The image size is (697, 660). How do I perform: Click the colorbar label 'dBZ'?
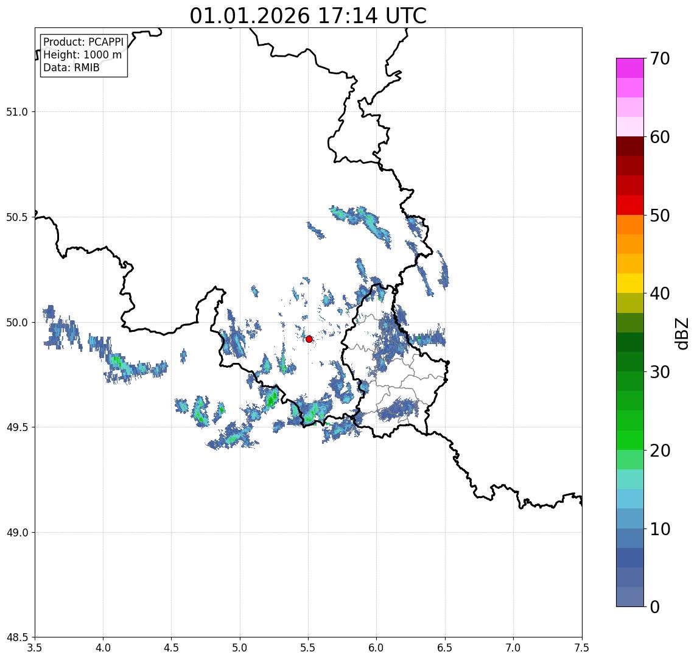click(681, 334)
